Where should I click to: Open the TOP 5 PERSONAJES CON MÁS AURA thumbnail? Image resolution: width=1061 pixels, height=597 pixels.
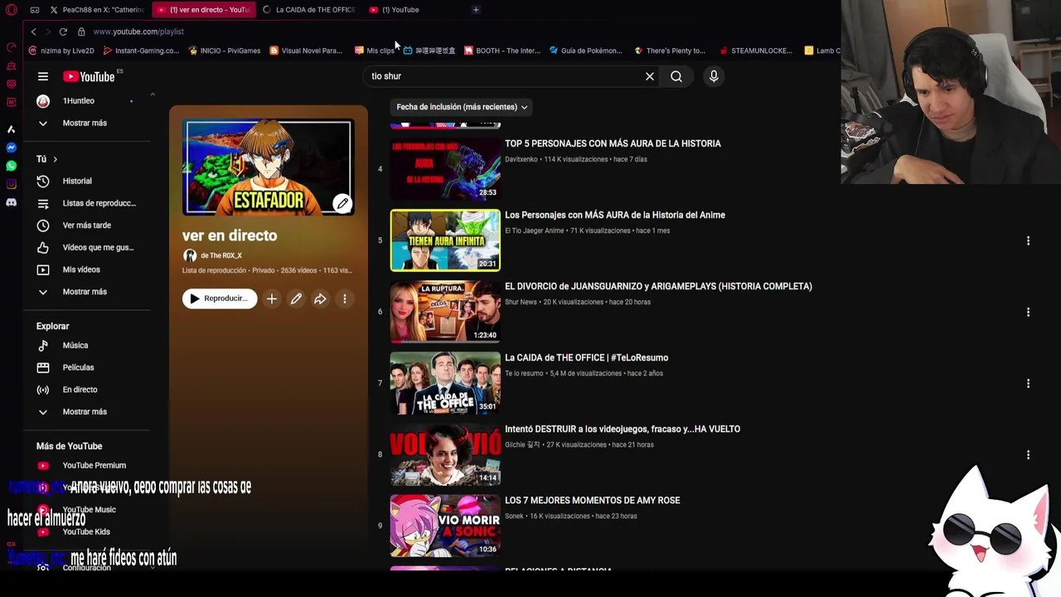click(445, 169)
